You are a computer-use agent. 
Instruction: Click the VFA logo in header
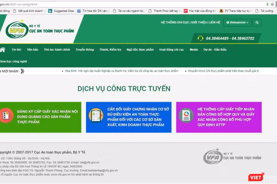click(x=17, y=30)
